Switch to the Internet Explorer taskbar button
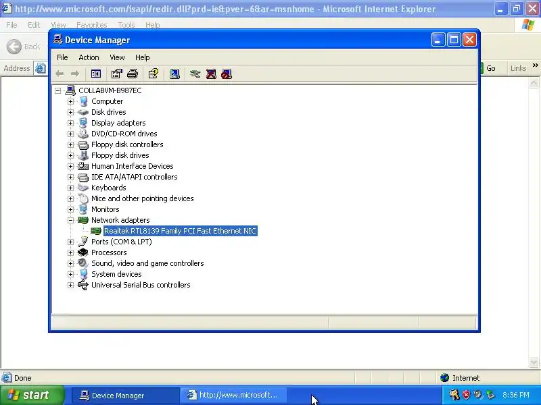The image size is (541, 405). click(234, 396)
